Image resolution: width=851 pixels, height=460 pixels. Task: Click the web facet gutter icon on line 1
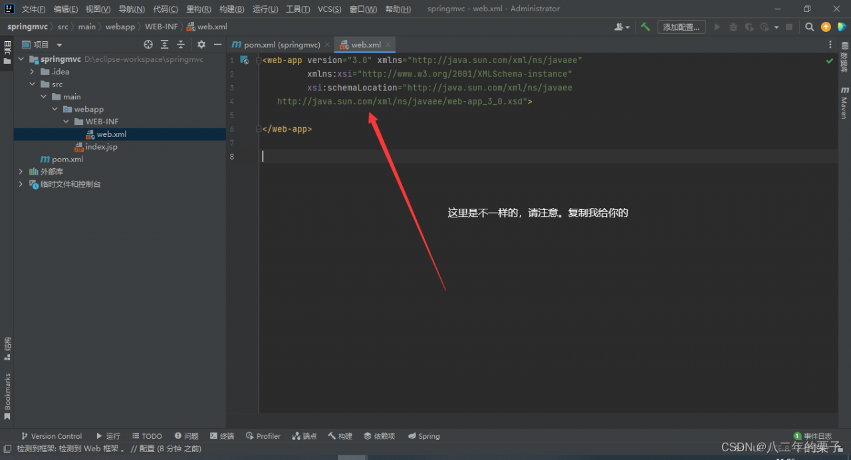[x=244, y=60]
